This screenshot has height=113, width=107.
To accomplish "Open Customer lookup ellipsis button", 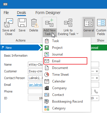I will point(93,71).
